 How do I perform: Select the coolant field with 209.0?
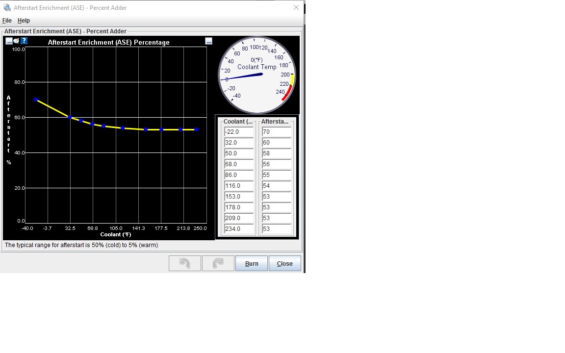point(239,218)
